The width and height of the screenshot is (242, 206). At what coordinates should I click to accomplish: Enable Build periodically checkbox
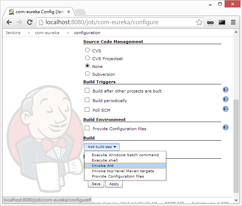87,100
